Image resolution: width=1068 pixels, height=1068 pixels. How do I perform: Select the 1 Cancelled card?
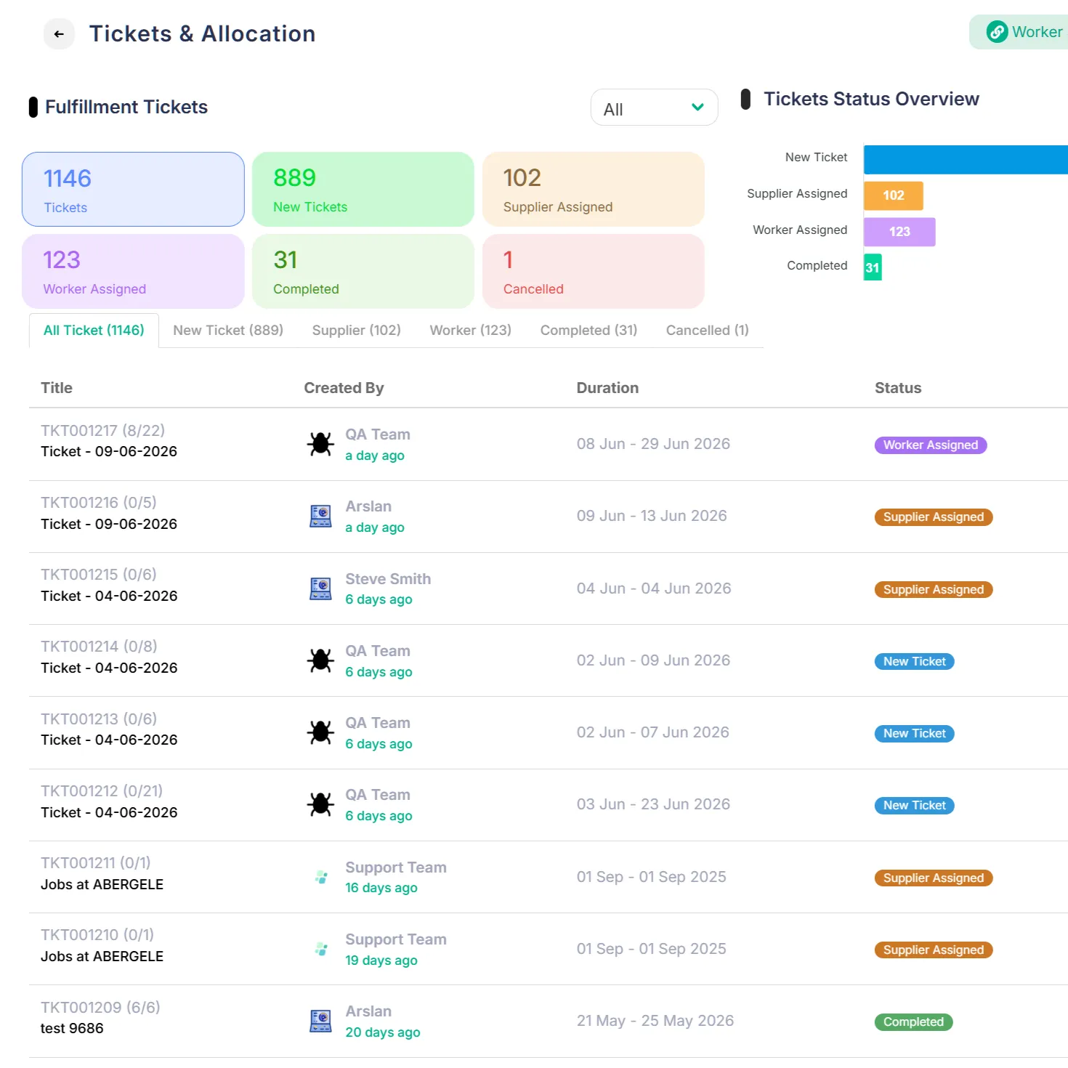pos(594,271)
